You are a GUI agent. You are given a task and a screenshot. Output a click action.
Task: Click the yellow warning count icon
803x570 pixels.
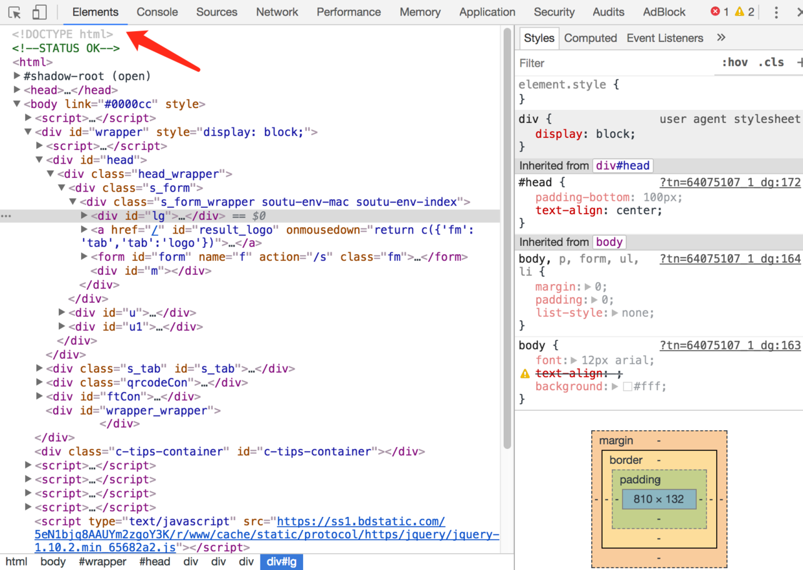click(740, 12)
